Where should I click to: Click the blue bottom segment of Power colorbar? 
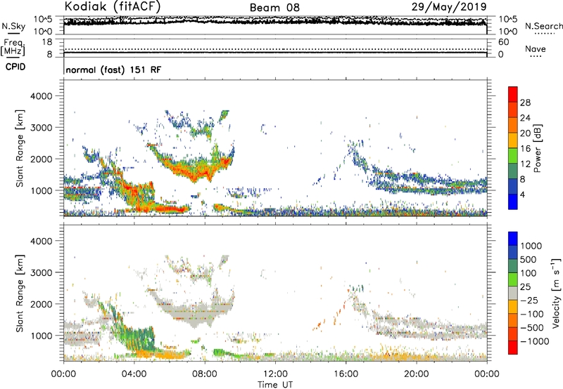513,202
